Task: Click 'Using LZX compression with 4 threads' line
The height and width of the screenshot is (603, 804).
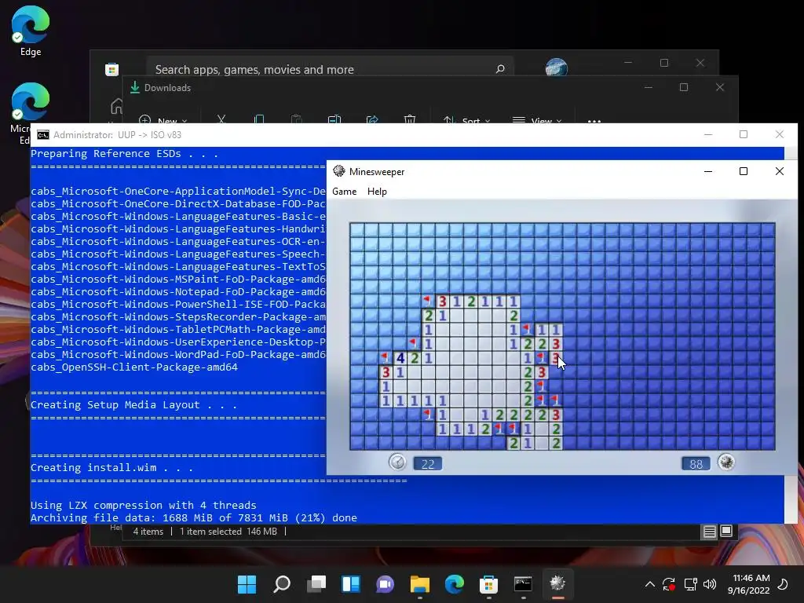Action: pyautogui.click(x=144, y=505)
